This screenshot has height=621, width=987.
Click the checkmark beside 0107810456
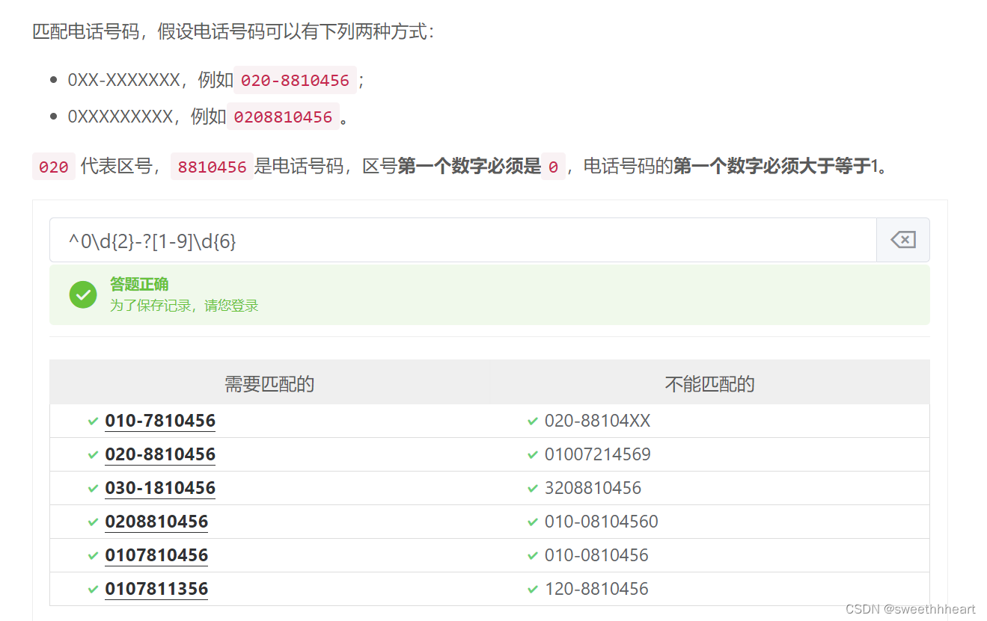[93, 556]
